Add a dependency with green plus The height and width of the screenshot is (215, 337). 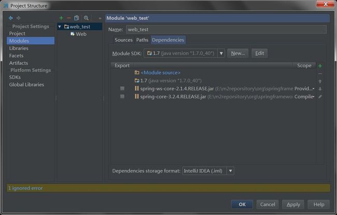pyautogui.click(x=320, y=66)
